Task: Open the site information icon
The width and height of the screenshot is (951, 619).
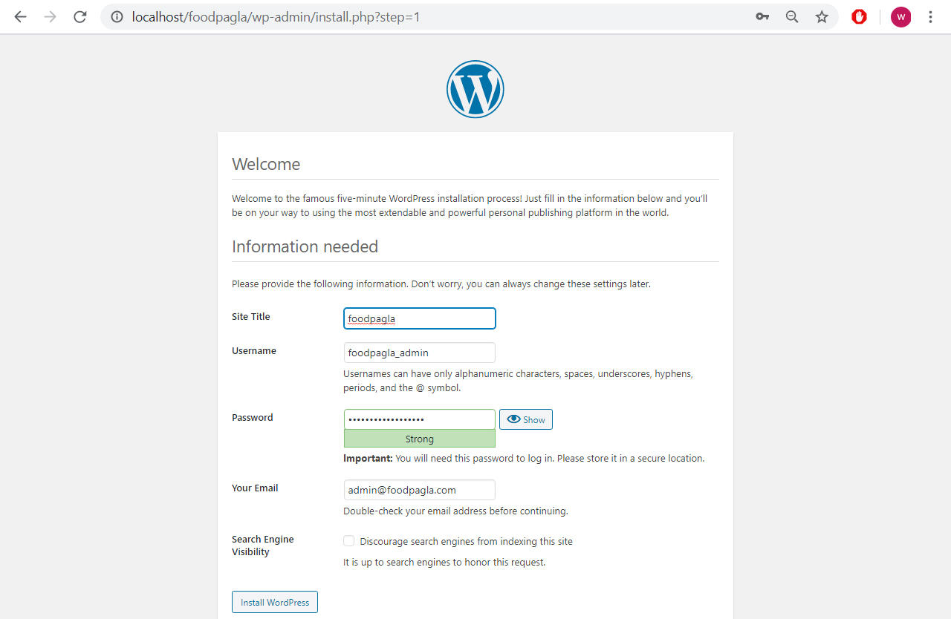Action: [117, 16]
